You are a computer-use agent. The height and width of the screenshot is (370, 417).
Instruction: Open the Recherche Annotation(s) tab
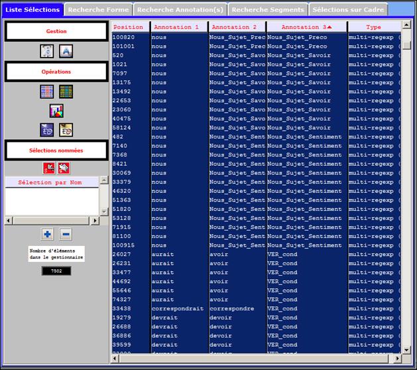[180, 10]
